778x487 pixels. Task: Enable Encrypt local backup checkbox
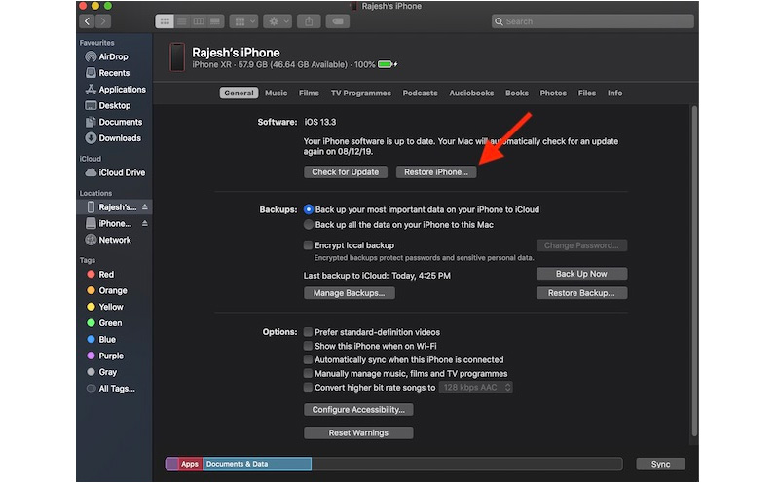pyautogui.click(x=309, y=245)
